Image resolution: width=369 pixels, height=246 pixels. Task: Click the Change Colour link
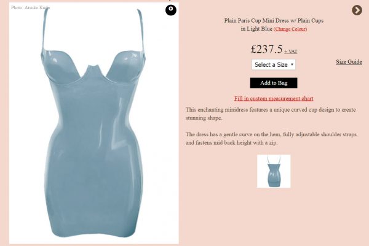point(290,29)
